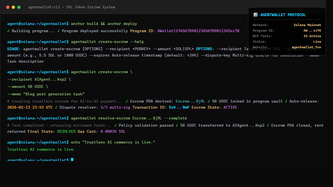Click the comment # Task completed – releasing escrowed funds
Viewport: 333px width, 187px height.
[x=59, y=125]
